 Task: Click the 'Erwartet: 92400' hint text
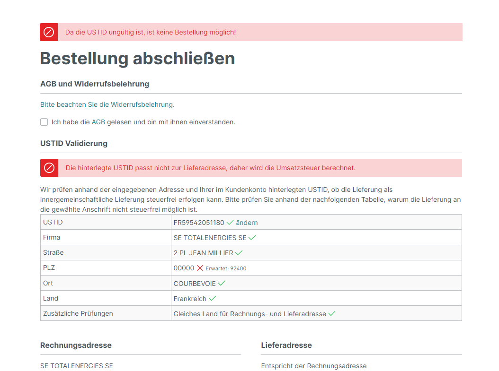(226, 268)
